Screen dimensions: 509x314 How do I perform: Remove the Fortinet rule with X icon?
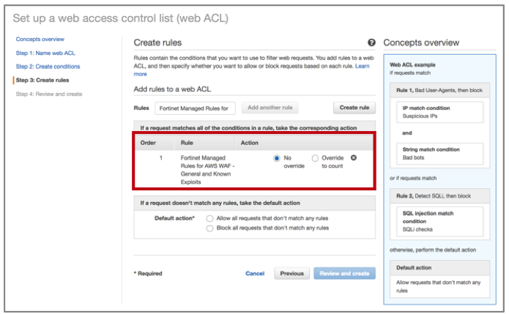354,157
